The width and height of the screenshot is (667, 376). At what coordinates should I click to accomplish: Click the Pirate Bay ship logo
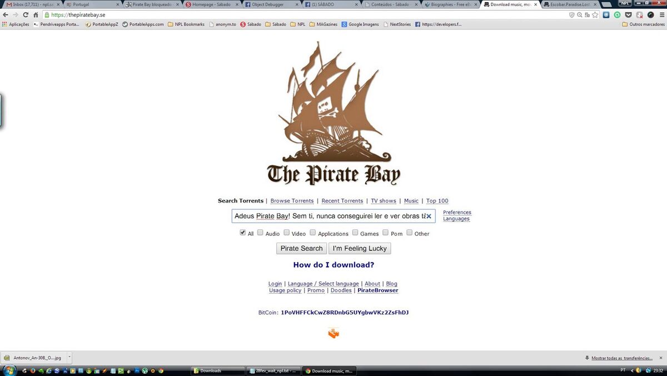pos(333,113)
